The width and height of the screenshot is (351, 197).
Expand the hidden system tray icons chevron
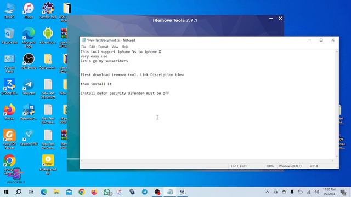point(268,192)
